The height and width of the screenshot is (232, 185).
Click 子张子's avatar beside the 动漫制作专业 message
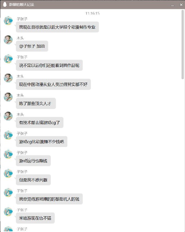click(8, 21)
